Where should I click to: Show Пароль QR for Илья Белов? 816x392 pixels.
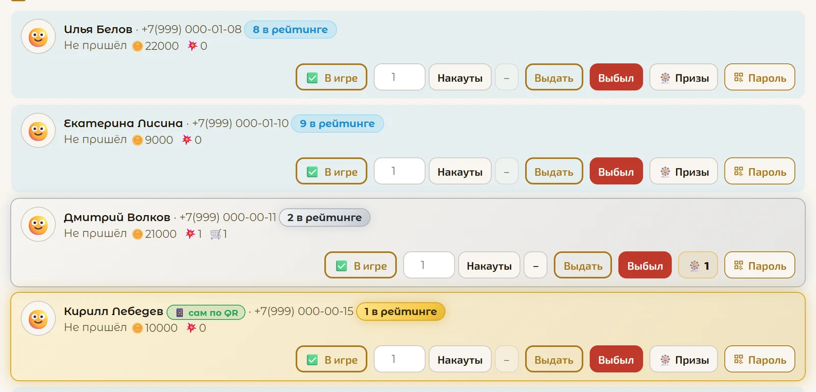pos(760,77)
